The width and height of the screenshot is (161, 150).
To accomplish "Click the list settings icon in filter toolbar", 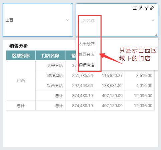I will (135, 8).
